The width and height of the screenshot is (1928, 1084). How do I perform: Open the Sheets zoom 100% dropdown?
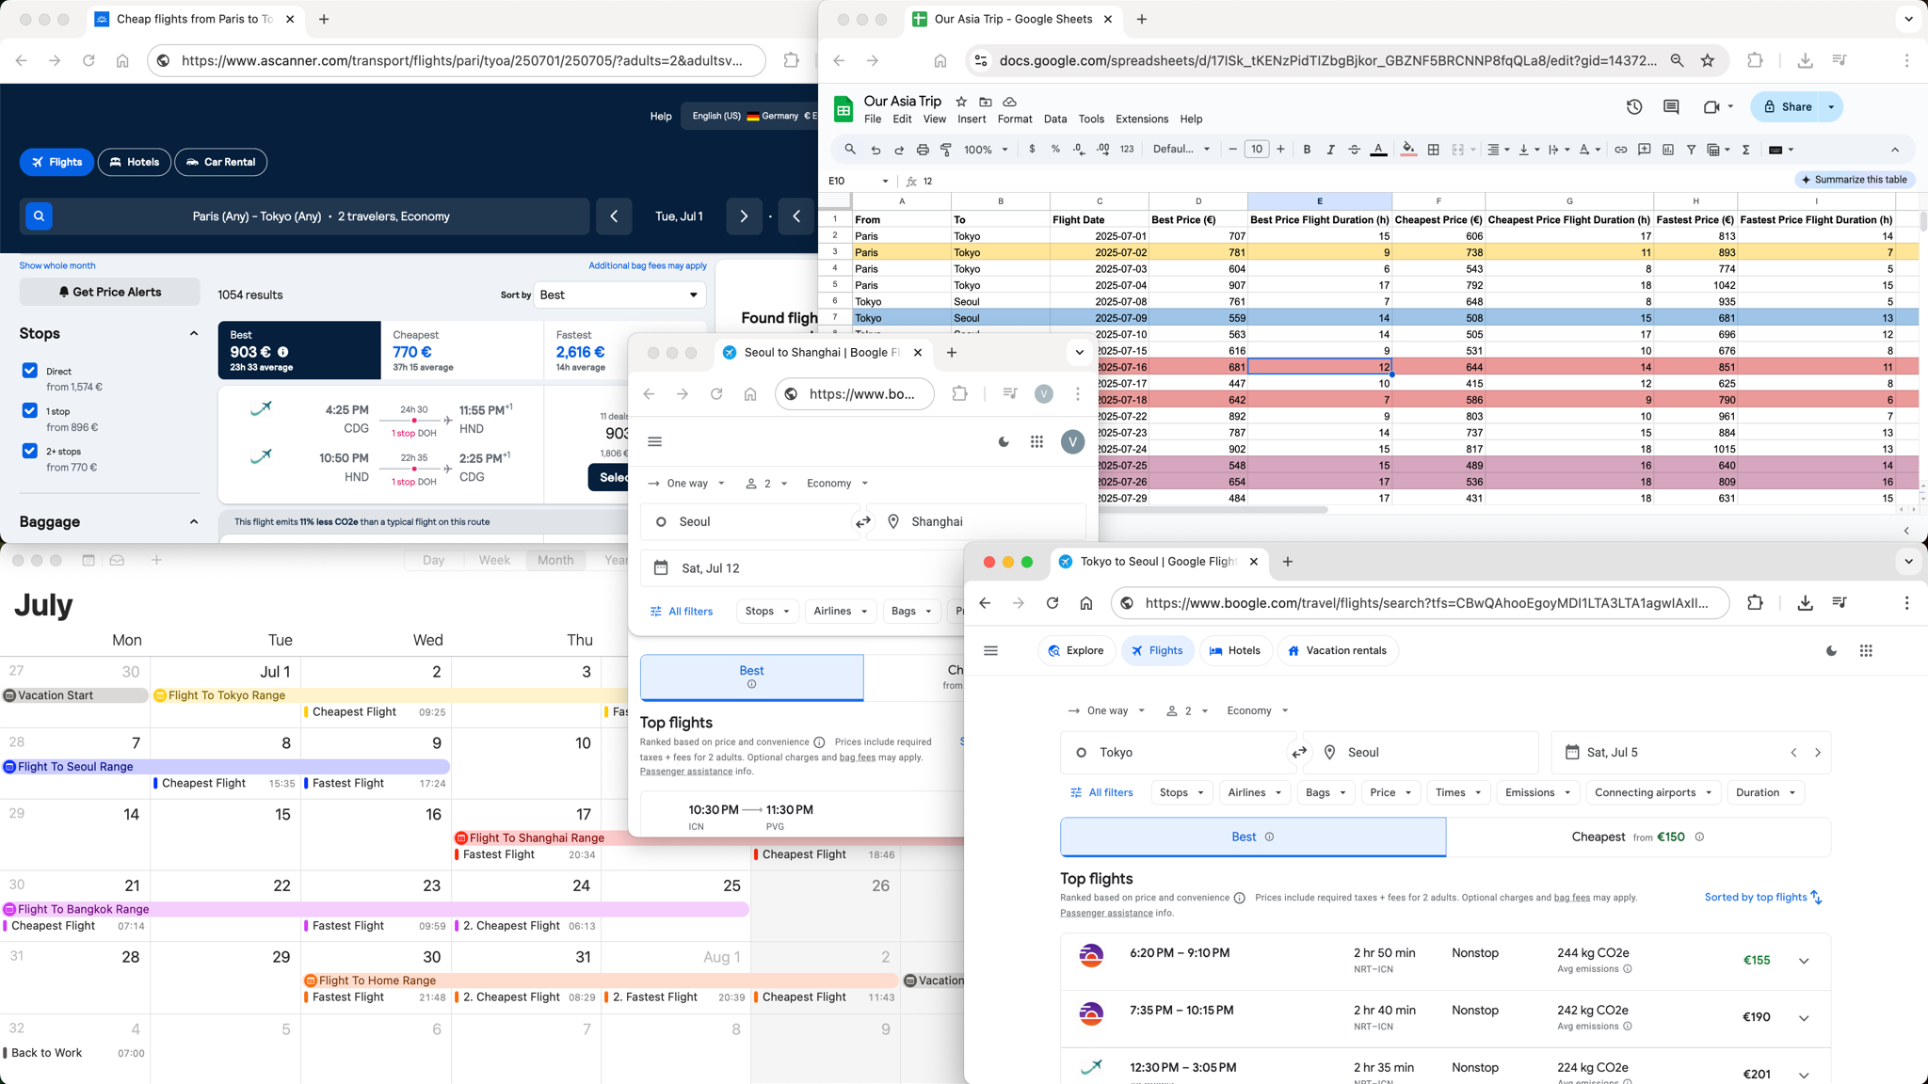(986, 150)
